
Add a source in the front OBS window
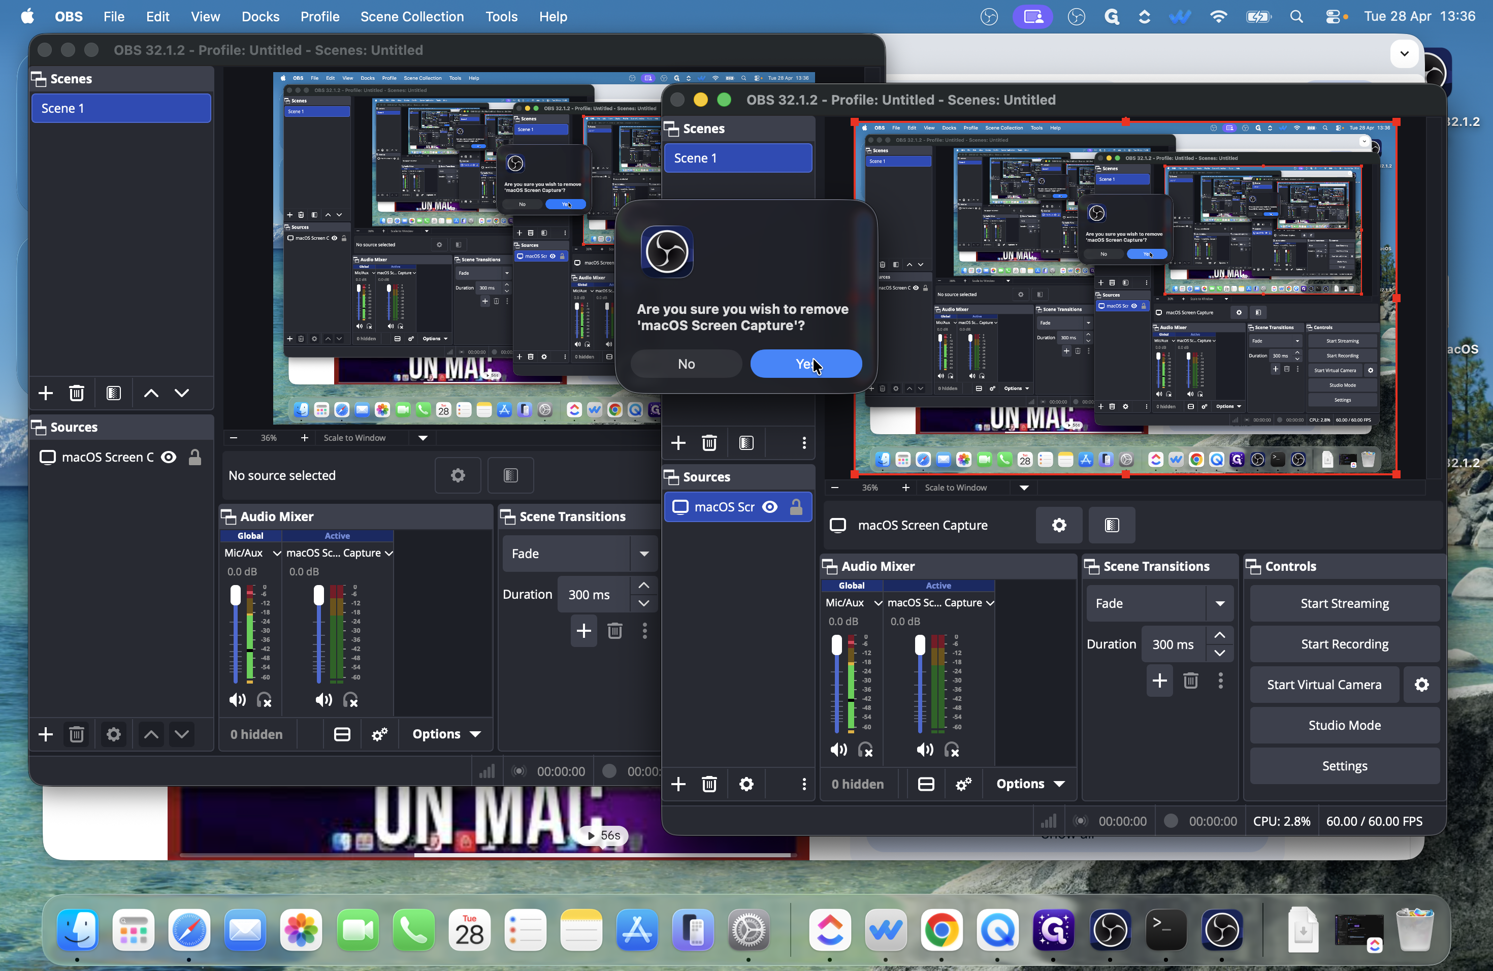(678, 784)
